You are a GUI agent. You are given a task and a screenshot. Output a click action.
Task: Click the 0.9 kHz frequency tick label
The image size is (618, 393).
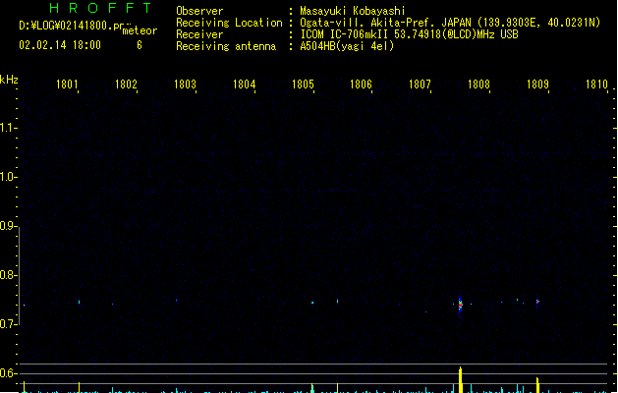point(7,225)
